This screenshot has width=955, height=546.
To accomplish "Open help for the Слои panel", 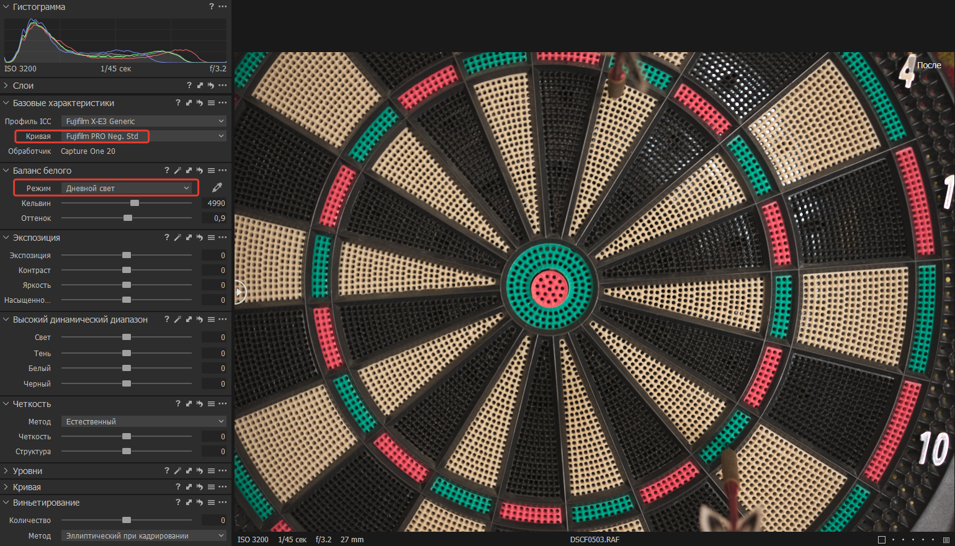I will point(189,85).
